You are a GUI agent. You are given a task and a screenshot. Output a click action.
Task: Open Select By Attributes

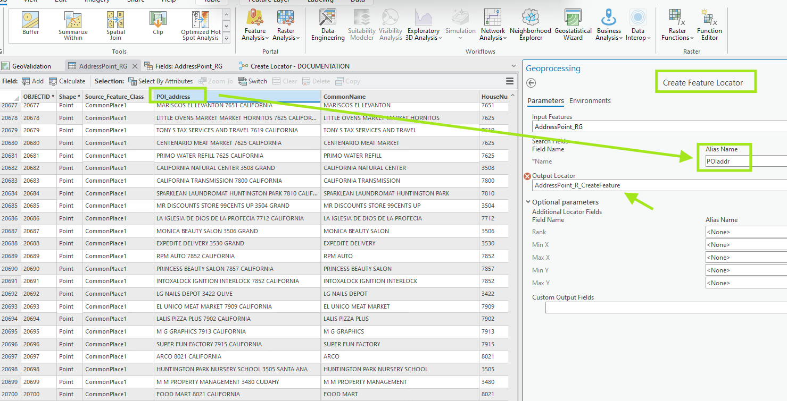tap(160, 81)
